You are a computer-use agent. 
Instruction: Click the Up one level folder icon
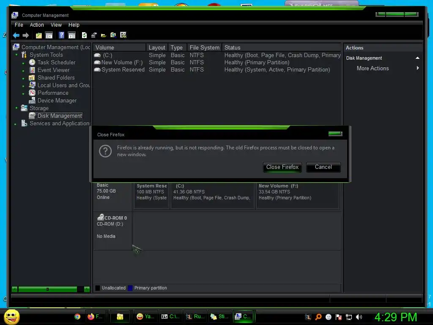[x=38, y=35]
